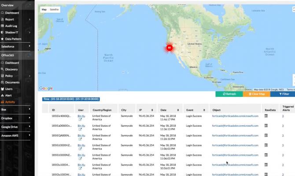Open RawData icon for 11:36:13 PM login
295x176 pixels.
pyautogui.click(x=266, y=125)
